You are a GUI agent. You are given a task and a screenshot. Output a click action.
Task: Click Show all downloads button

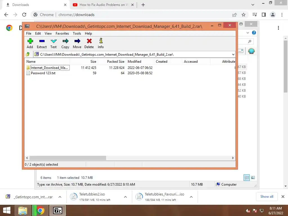[267, 197]
